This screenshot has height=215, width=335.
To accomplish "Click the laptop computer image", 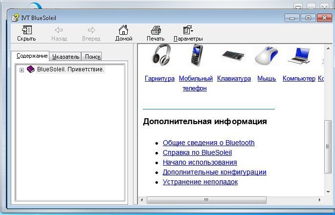I will 299,56.
